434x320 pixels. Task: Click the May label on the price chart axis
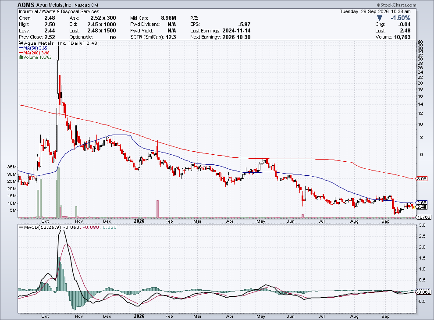click(261, 221)
